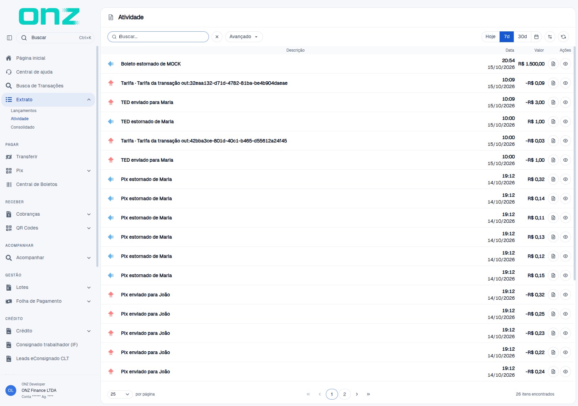Select the Hoje period filter

(x=490, y=37)
